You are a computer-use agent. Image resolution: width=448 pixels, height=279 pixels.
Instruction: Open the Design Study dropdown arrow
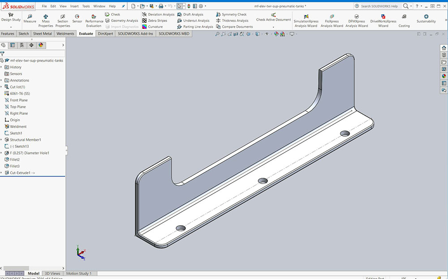point(11,27)
